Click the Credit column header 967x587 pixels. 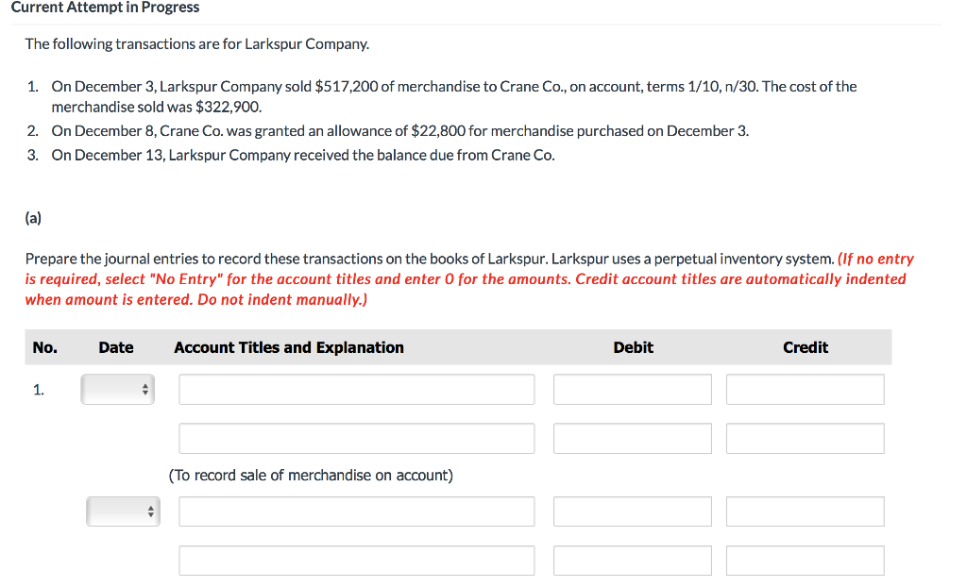pos(805,347)
